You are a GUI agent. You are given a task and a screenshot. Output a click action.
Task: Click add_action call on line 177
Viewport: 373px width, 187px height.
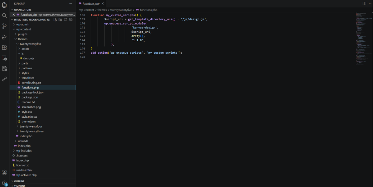click(99, 53)
